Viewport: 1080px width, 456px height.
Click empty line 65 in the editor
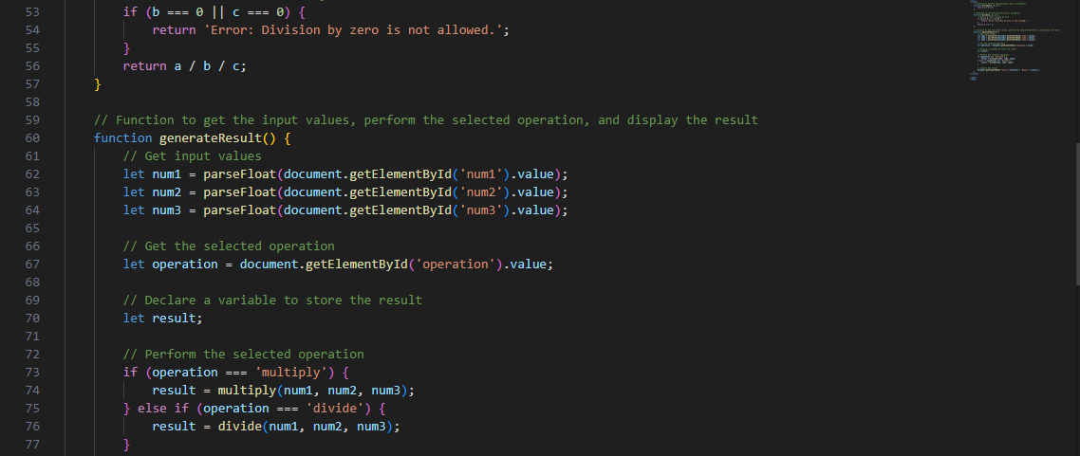482,228
